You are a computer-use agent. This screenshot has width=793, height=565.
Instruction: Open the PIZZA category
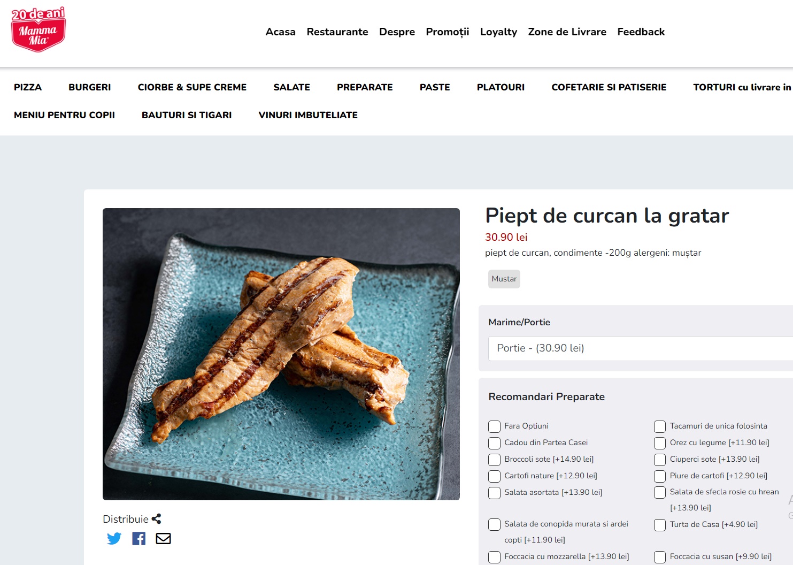[x=28, y=87]
